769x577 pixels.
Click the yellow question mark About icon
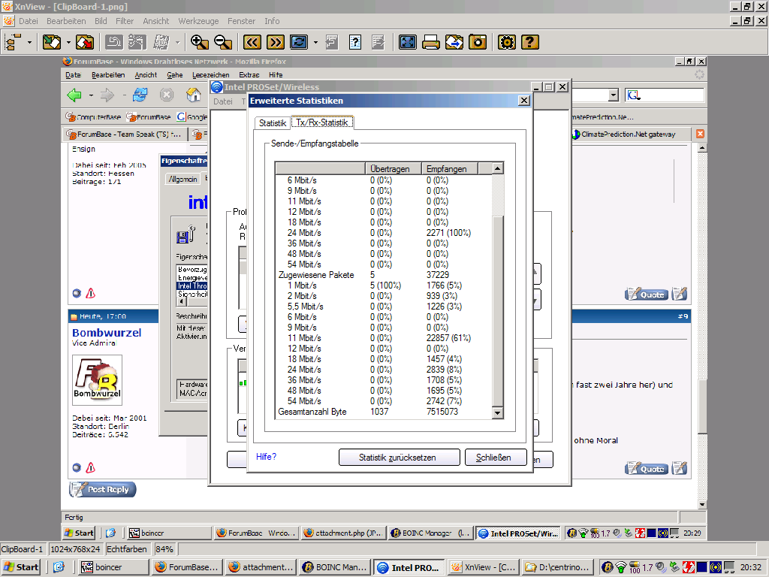[x=530, y=42]
